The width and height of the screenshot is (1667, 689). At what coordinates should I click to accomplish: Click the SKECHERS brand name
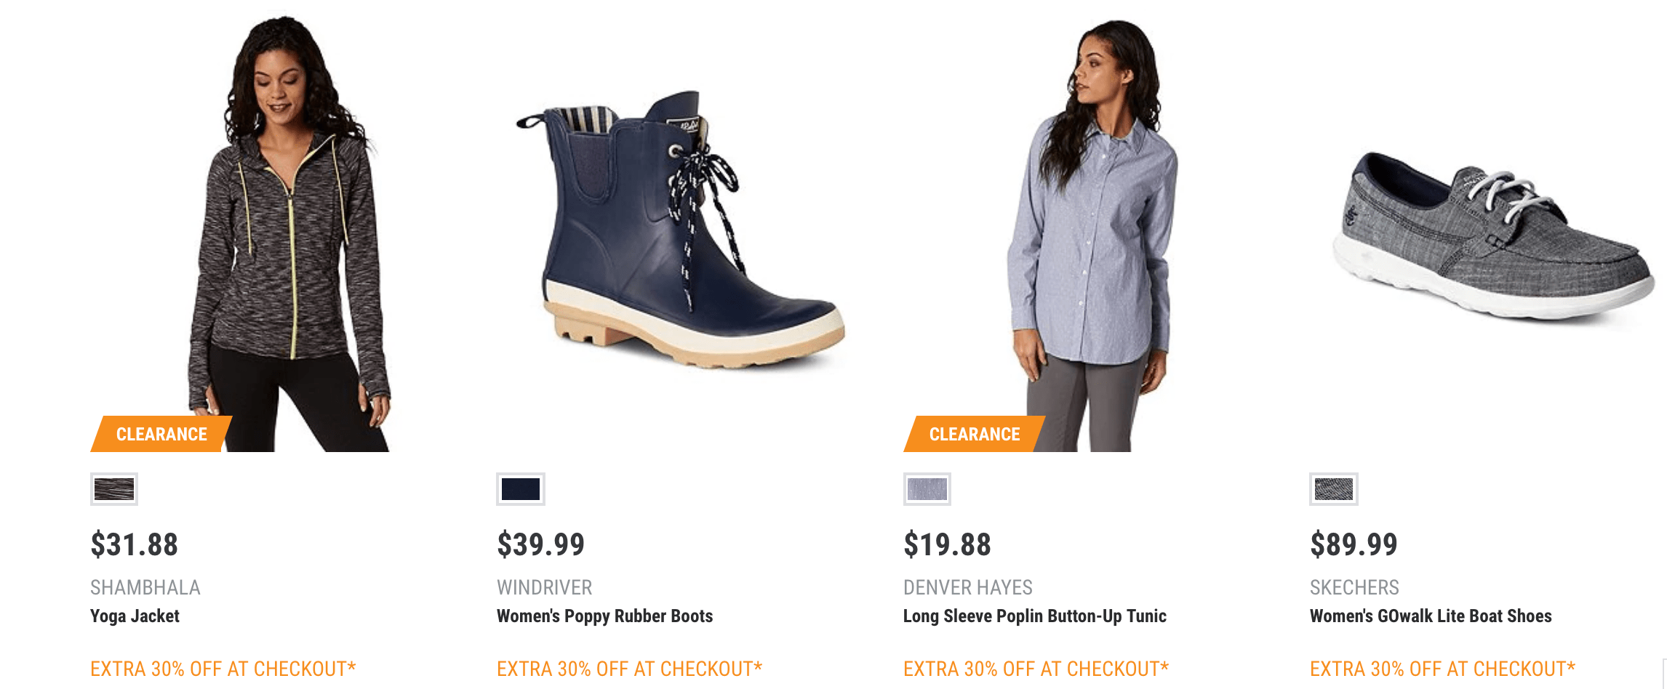point(1354,587)
